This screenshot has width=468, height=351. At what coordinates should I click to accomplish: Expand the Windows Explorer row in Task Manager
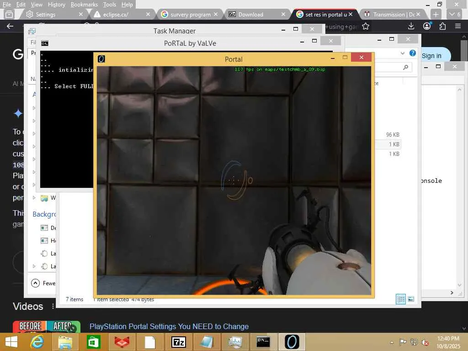coord(34,197)
